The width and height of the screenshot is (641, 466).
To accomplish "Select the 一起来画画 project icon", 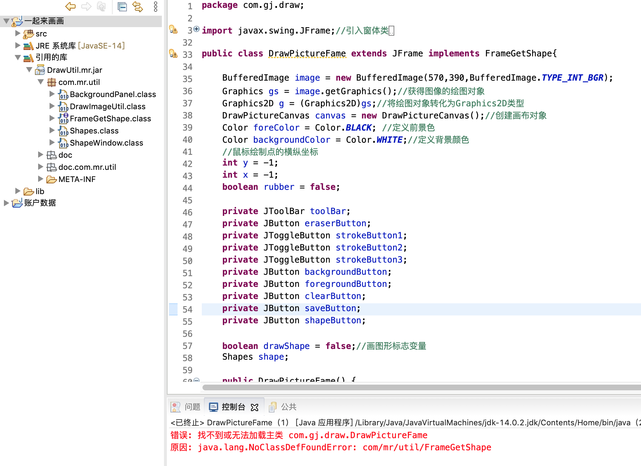I will tap(17, 21).
